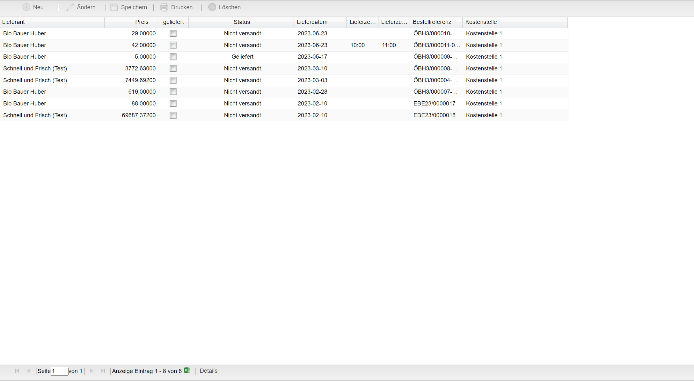
Task: Jump to the last page arrow
Action: point(103,371)
